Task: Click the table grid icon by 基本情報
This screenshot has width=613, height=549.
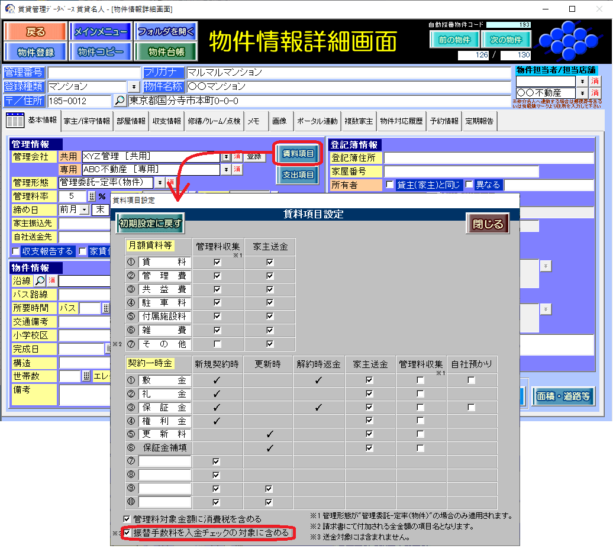Action: tap(15, 121)
